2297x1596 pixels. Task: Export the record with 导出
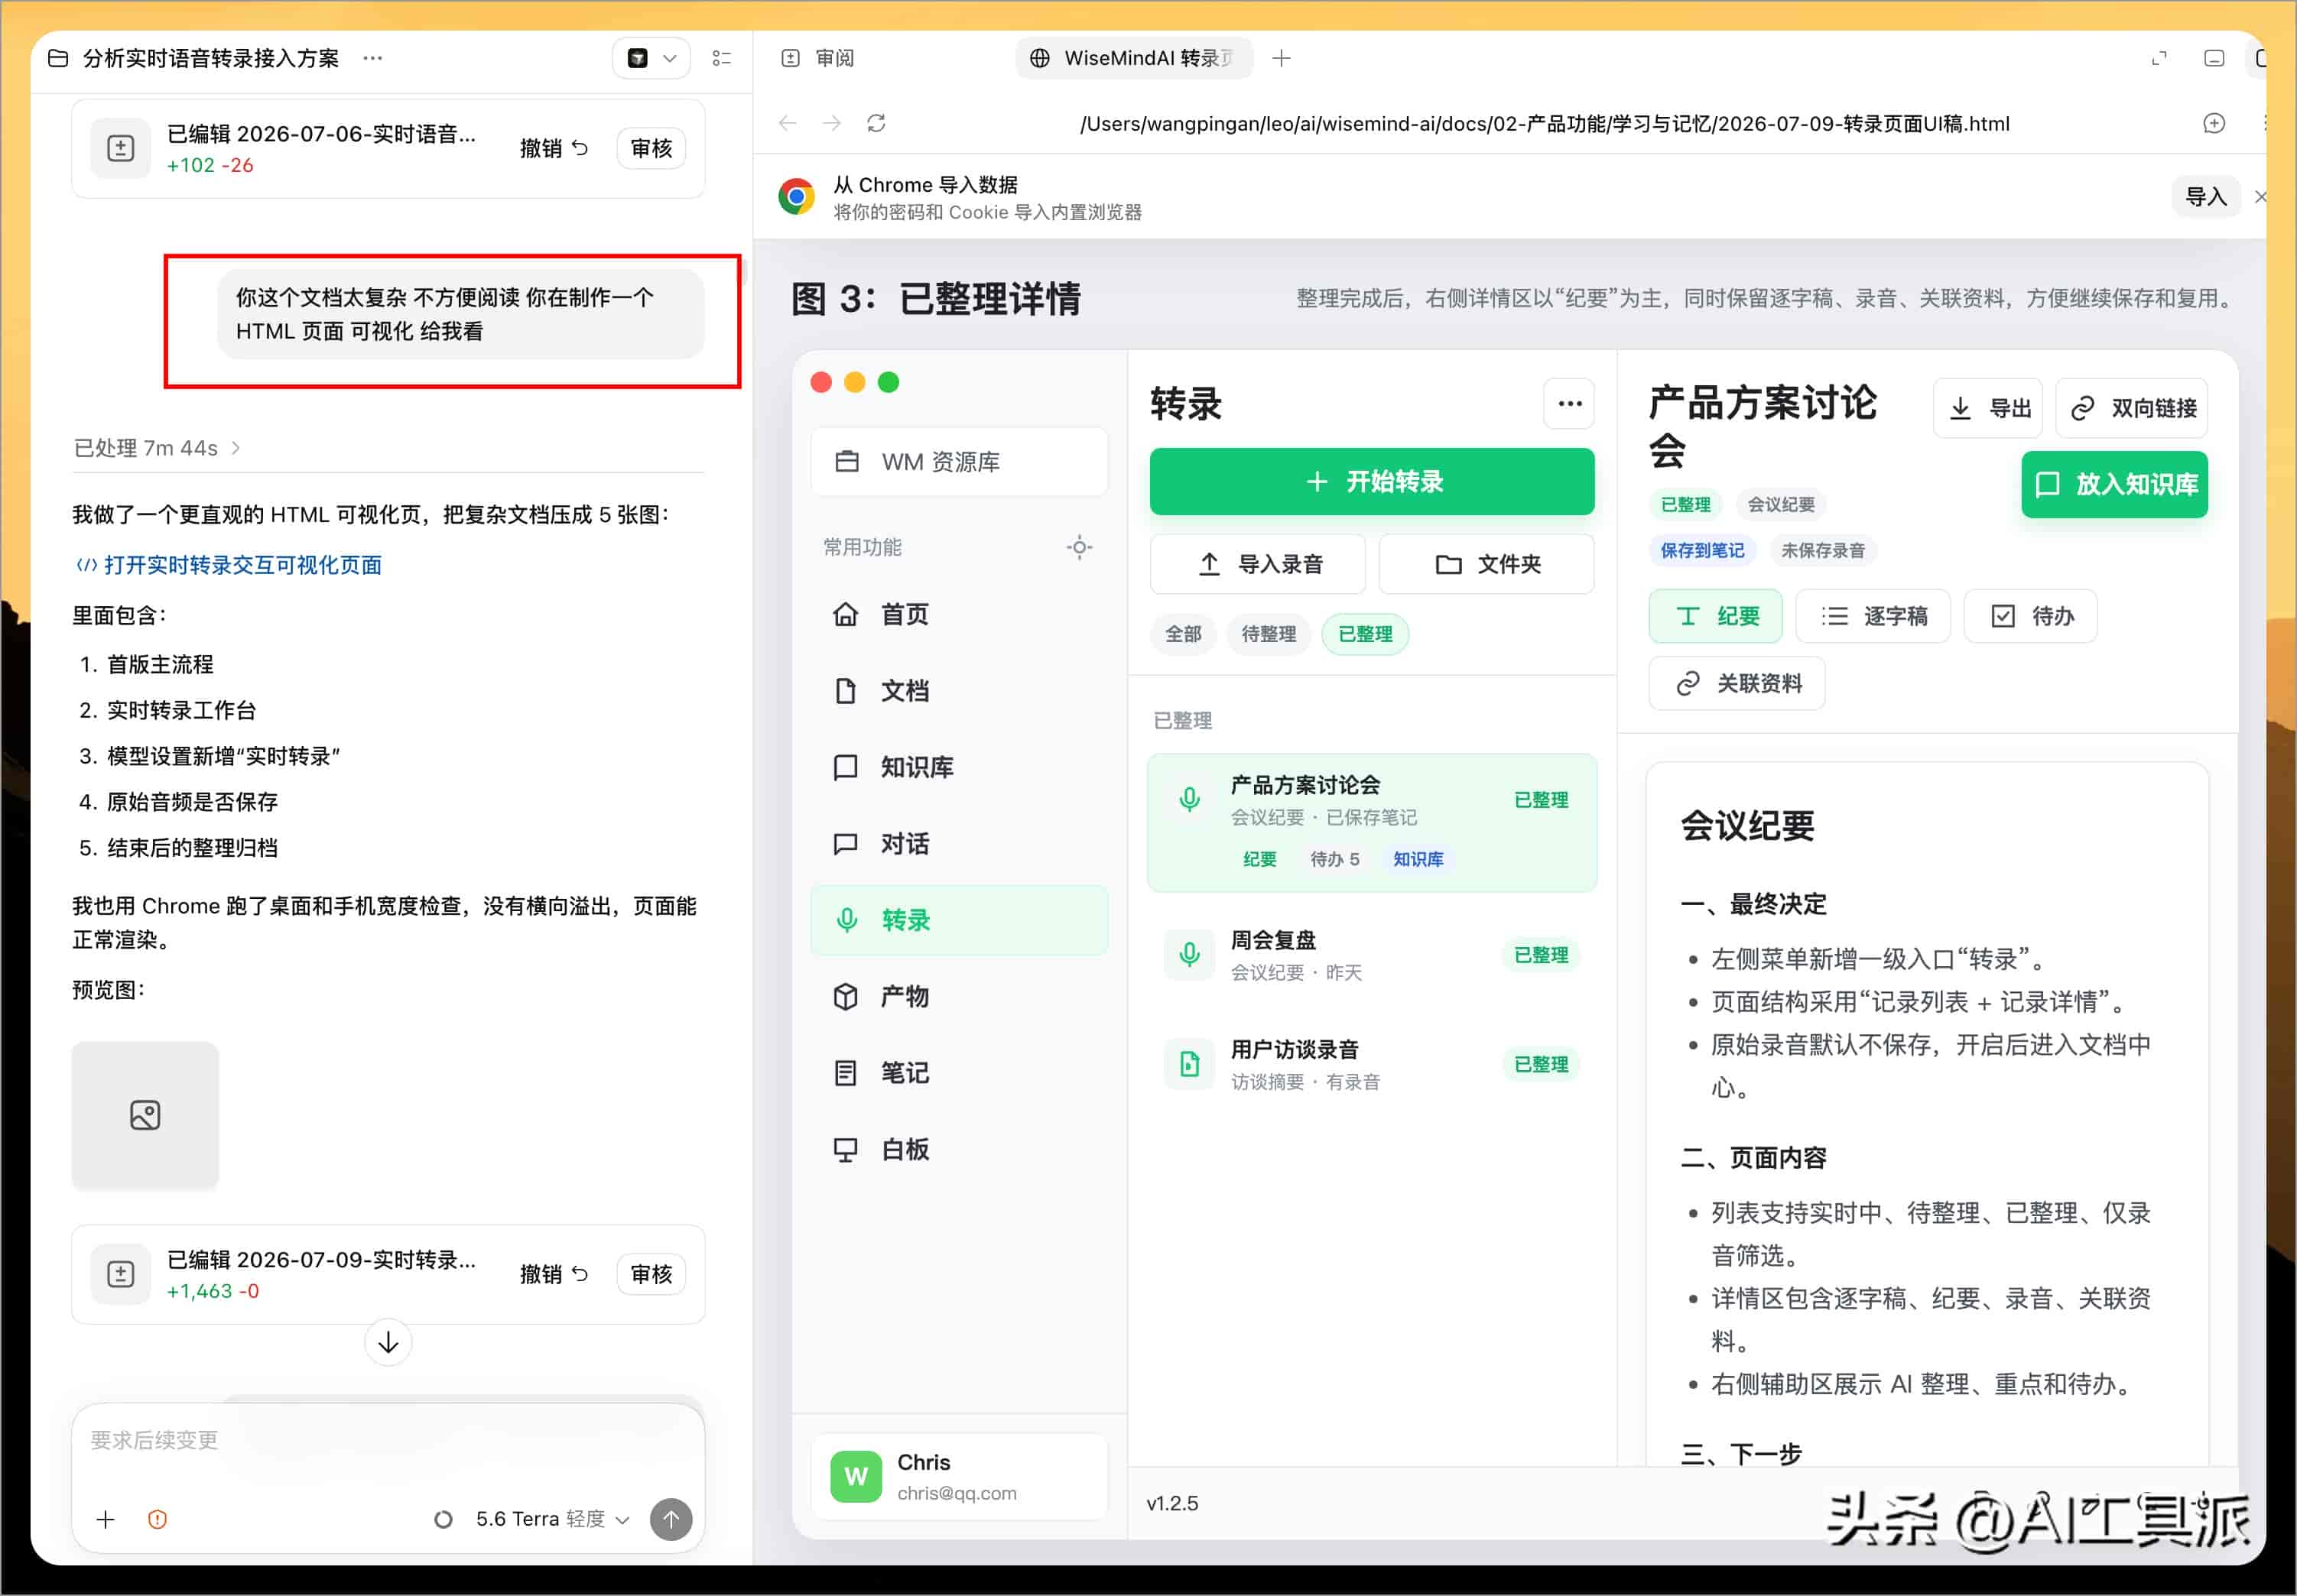1988,408
